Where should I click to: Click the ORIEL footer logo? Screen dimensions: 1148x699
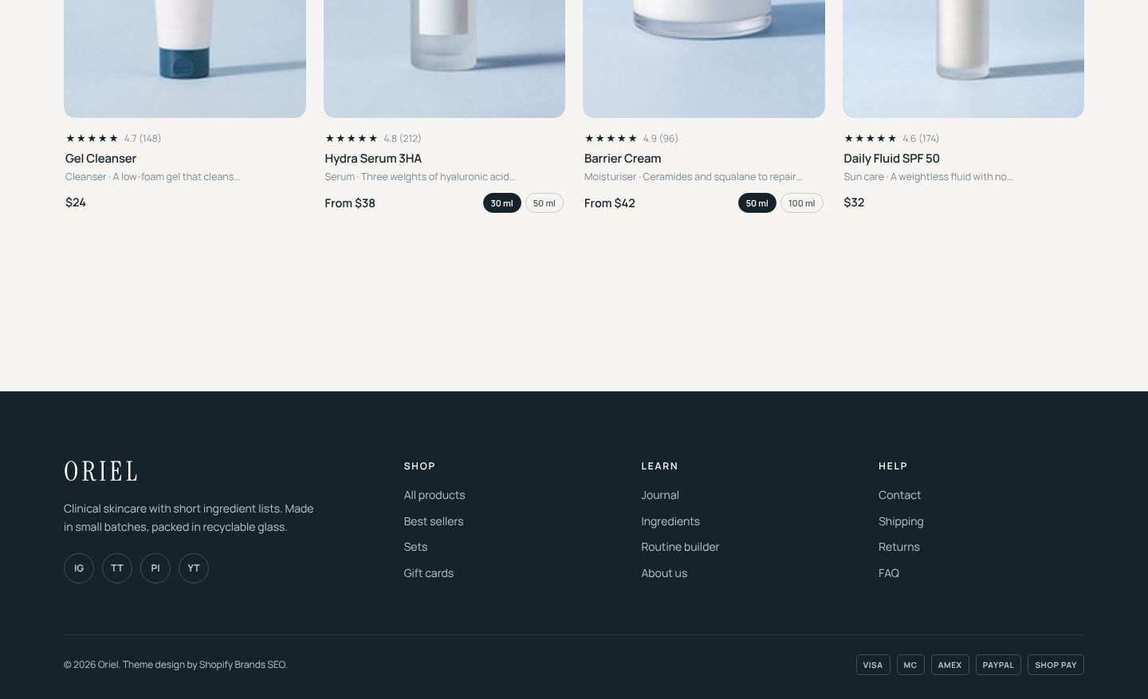(x=101, y=471)
